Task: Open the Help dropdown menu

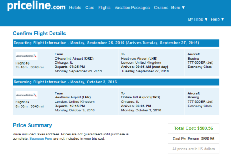Action: 218,19
